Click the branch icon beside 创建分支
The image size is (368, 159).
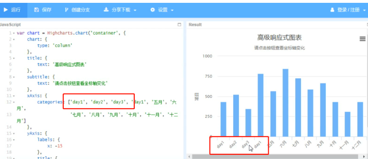click(x=67, y=10)
